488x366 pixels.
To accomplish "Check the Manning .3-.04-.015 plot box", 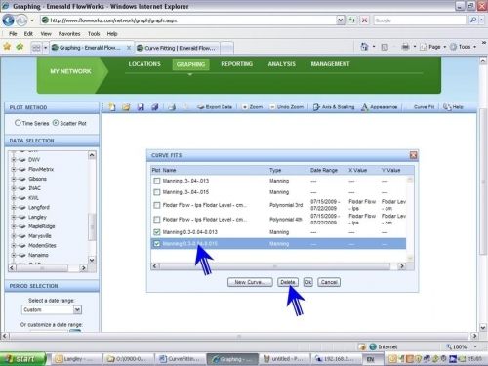I will (x=157, y=192).
